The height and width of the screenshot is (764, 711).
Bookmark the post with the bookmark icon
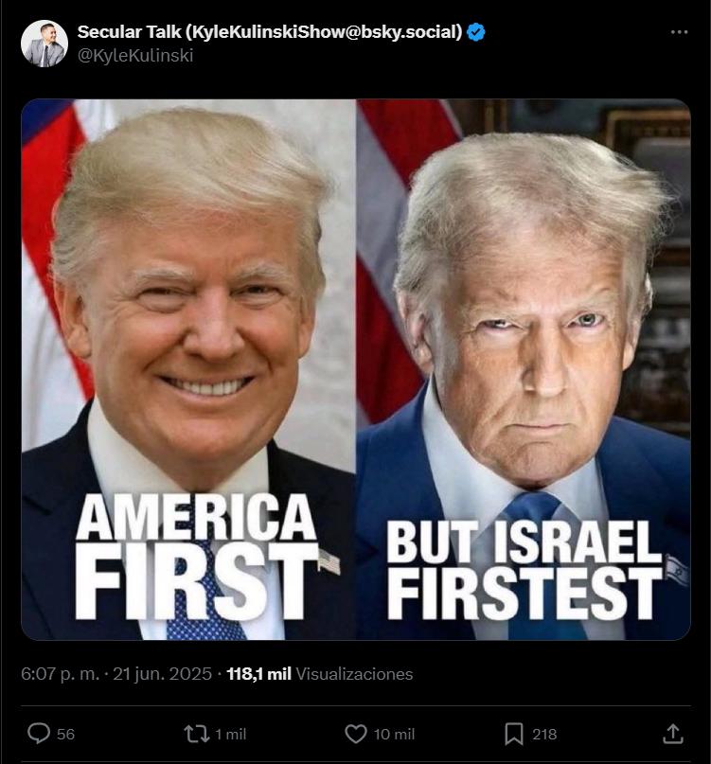pos(514,734)
